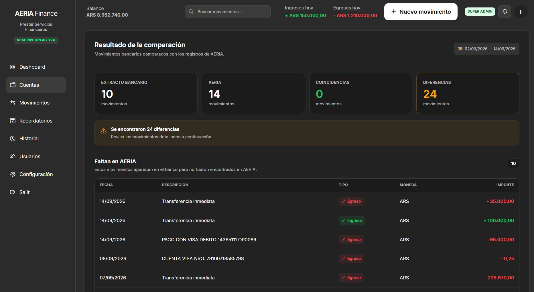Click the Dashboard grid icon

pyautogui.click(x=13, y=67)
